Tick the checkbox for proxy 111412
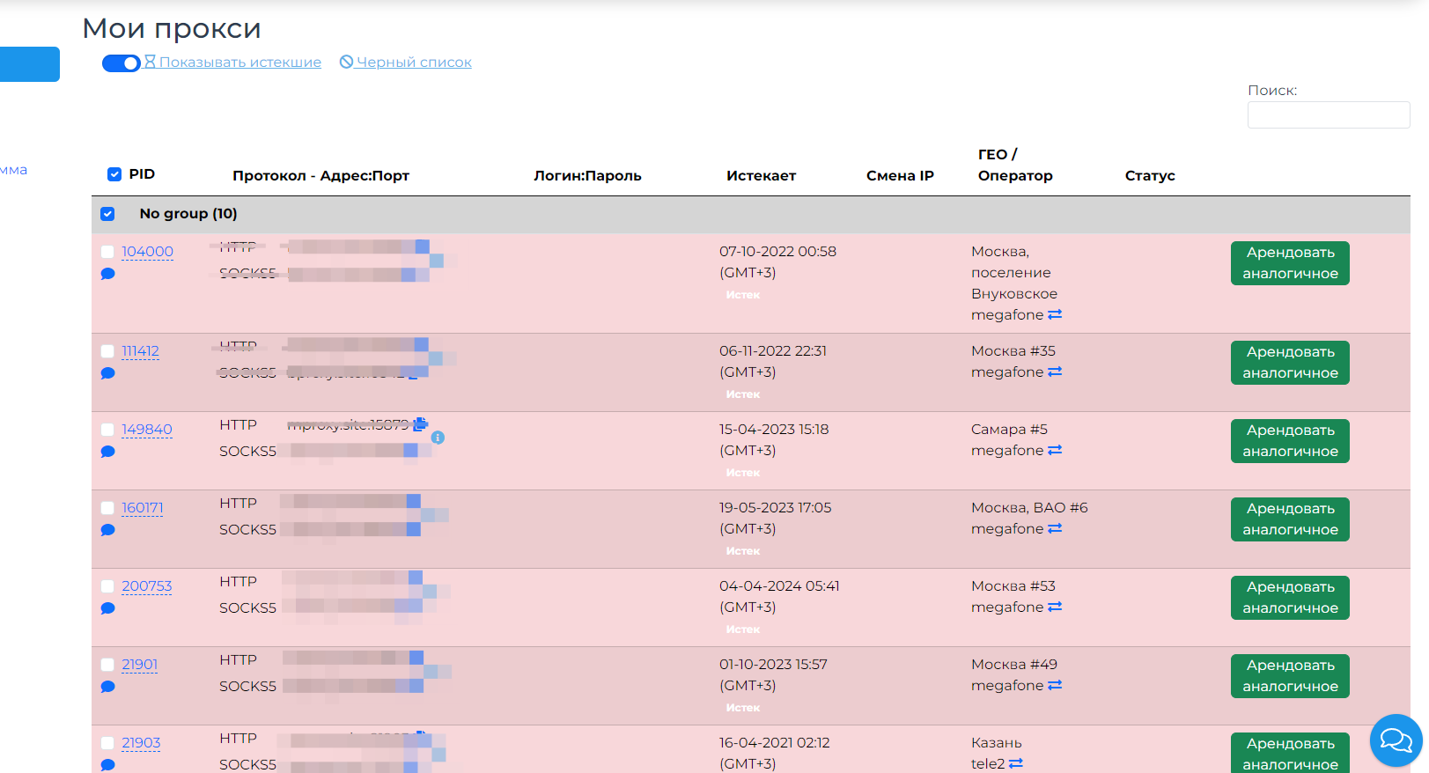This screenshot has width=1429, height=773. click(107, 351)
